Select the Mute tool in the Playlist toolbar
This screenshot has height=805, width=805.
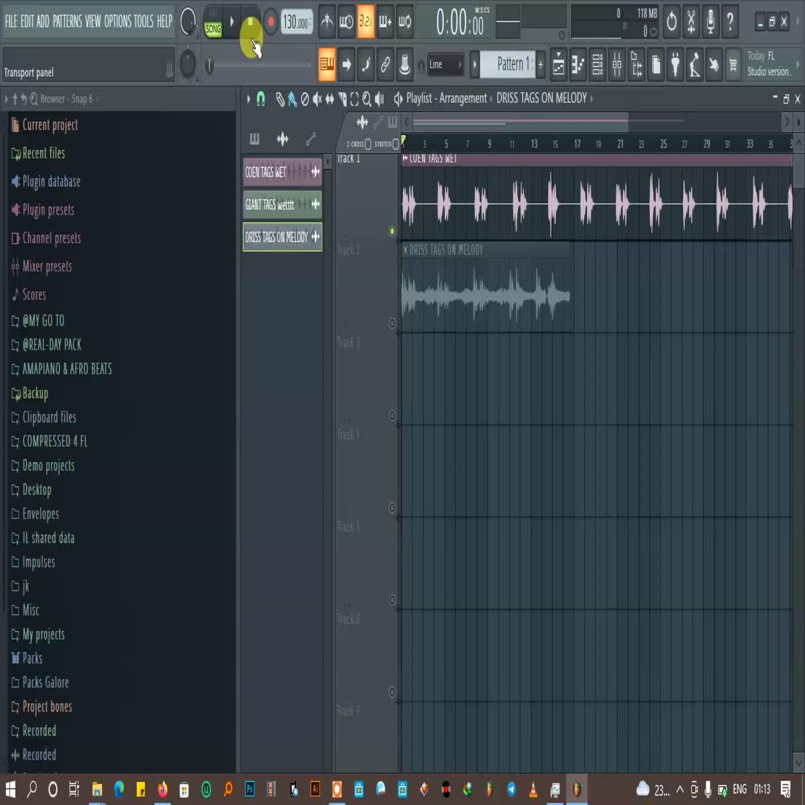pos(317,99)
